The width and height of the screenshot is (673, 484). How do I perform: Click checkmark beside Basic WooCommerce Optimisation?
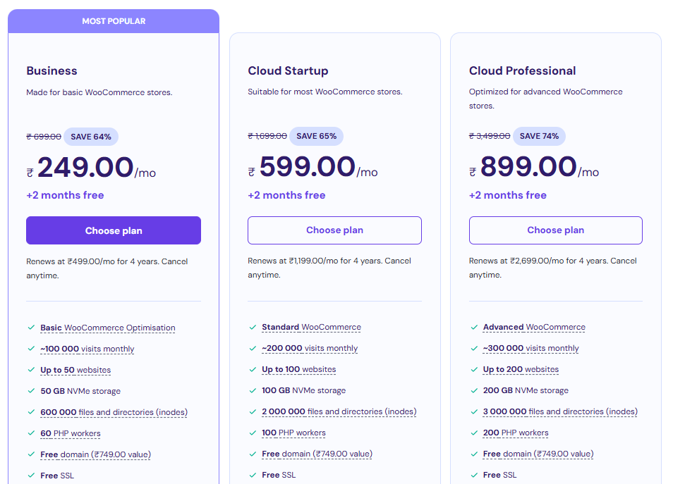click(x=31, y=328)
